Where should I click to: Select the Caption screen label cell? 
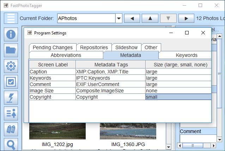click(53, 72)
